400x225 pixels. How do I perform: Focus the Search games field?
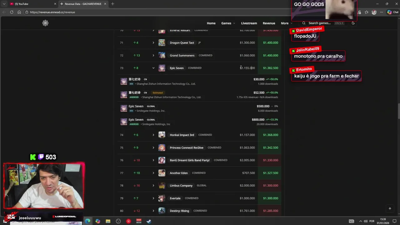pyautogui.click(x=323, y=23)
